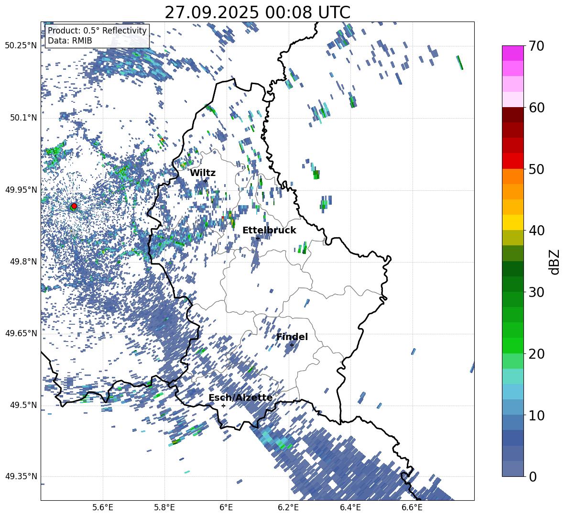Click the 49.8°N latitude tick label
Viewport: 566px width, 517px height.
click(23, 262)
